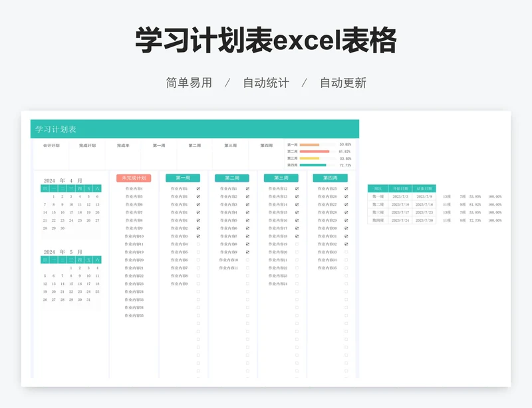Select 作业内容10 in the 未完成计划 list

coord(134,236)
